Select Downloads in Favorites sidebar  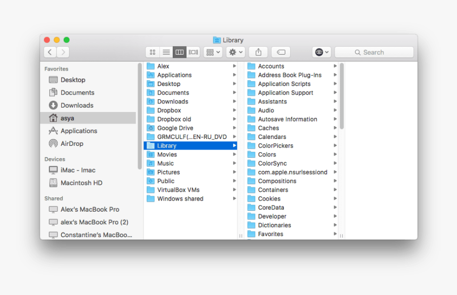click(88, 105)
